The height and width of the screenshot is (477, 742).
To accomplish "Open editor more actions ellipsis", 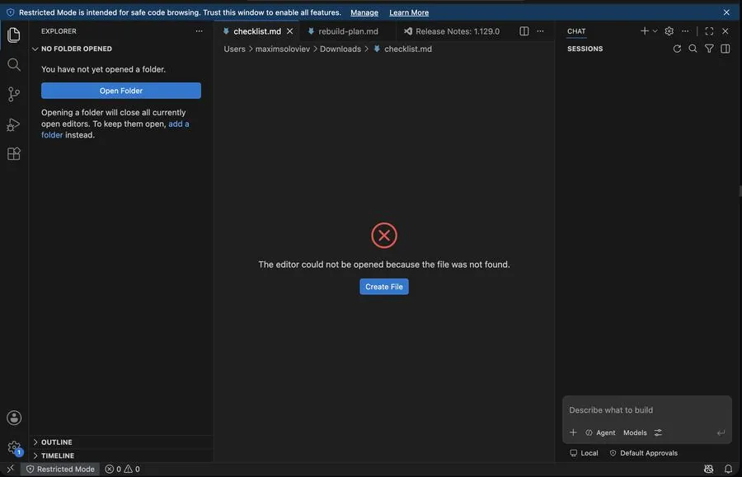I will pyautogui.click(x=540, y=31).
